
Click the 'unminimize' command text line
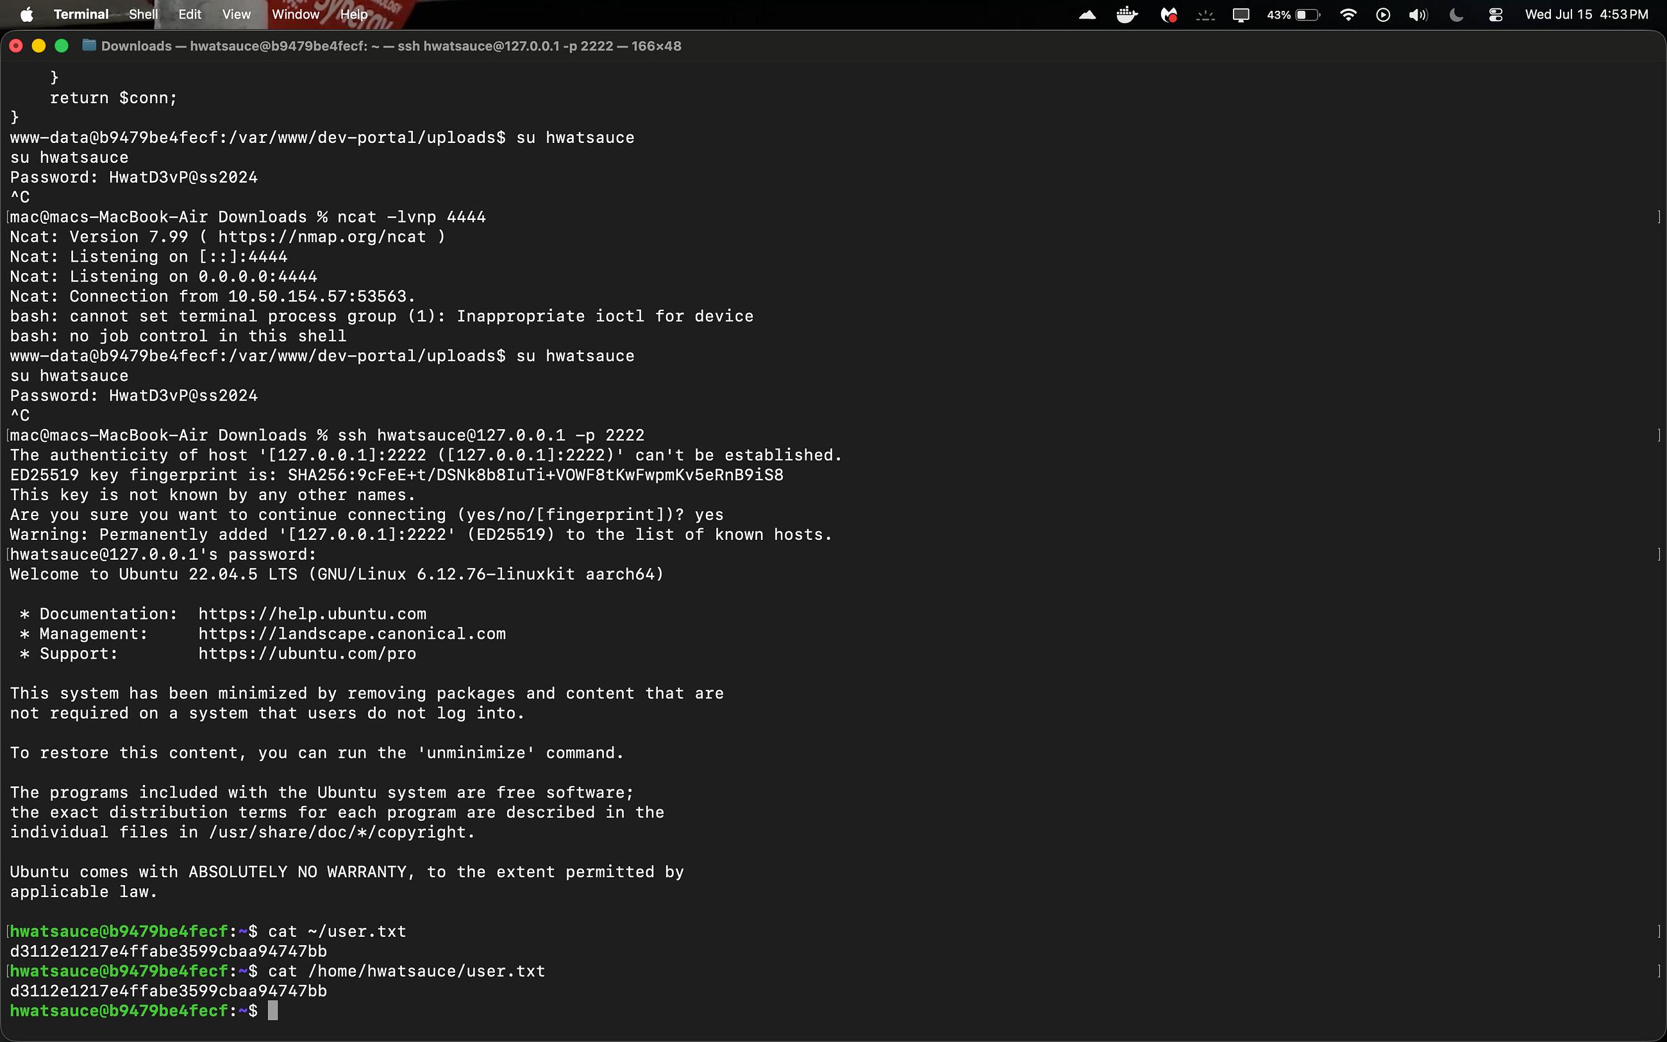pos(317,753)
